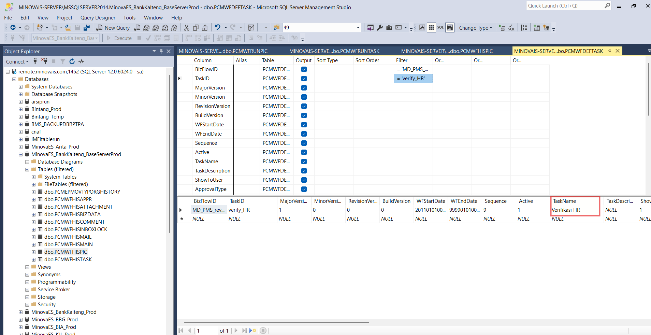
Task: Click the Add New Derived Table icon
Action: coord(546,28)
